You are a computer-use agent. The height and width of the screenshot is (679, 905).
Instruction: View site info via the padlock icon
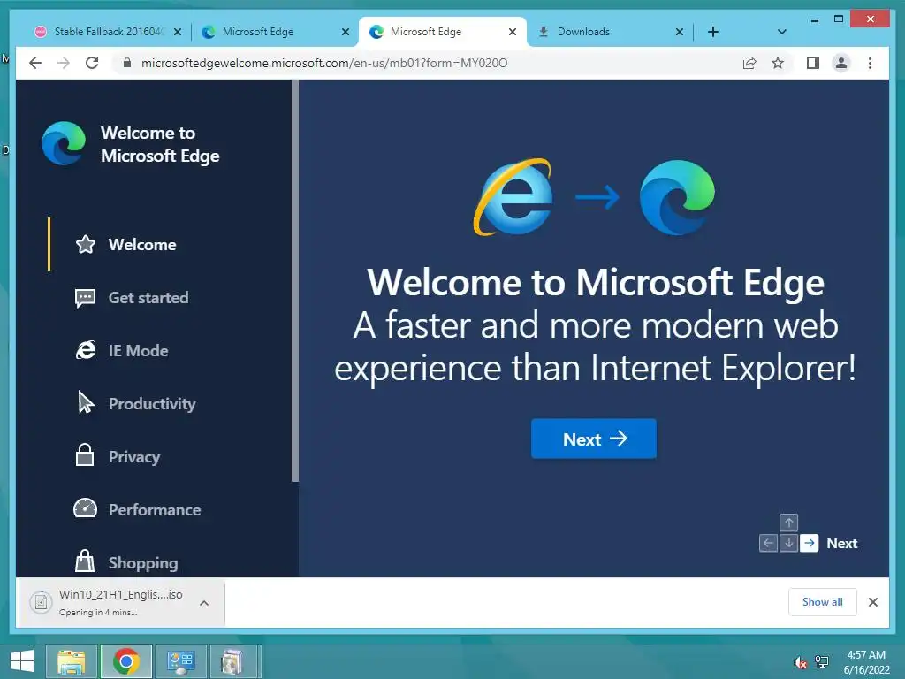click(127, 63)
